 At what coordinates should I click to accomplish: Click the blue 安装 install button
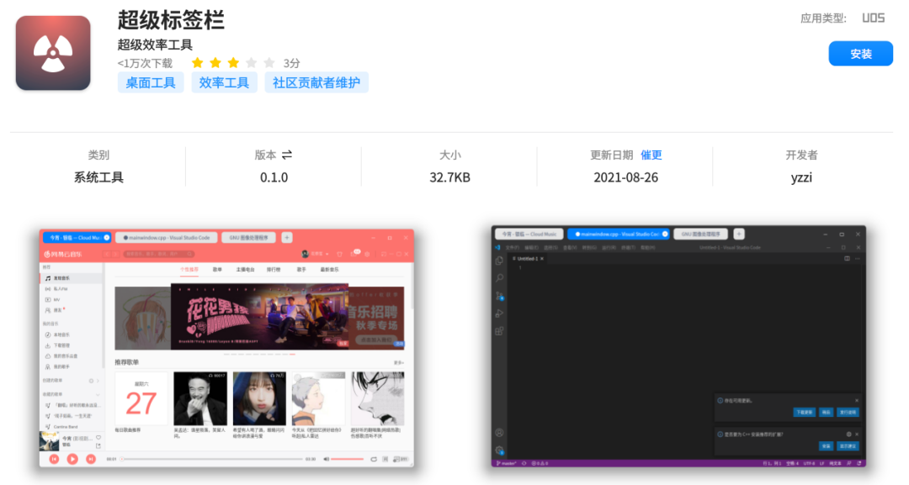pos(860,53)
